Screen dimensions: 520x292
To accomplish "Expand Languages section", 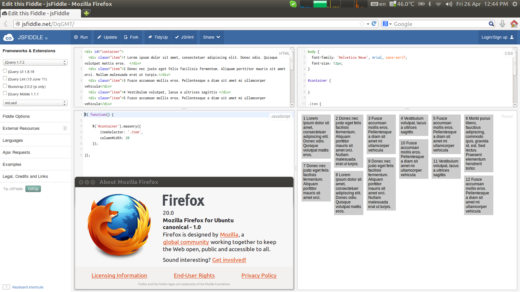I will [x=35, y=140].
